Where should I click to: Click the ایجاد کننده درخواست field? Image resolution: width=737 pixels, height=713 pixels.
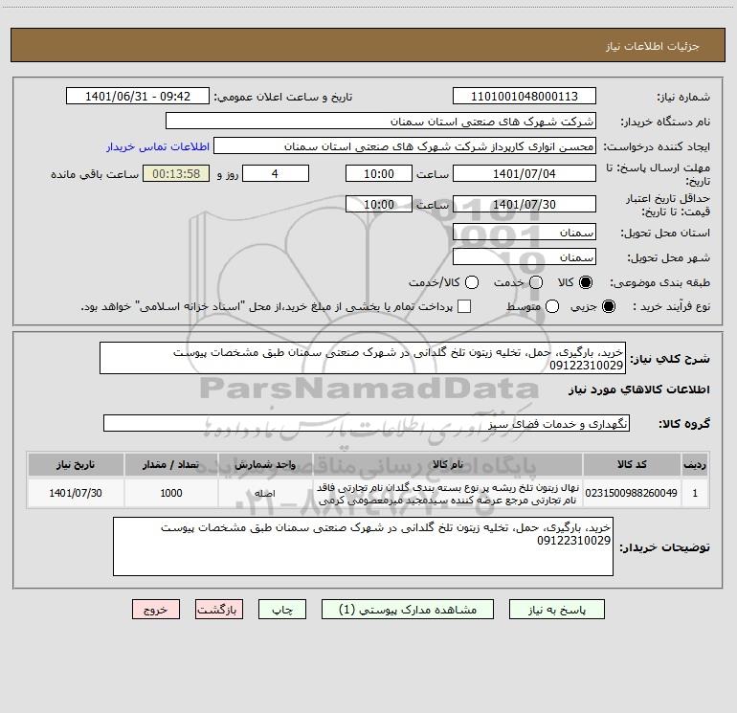(405, 145)
